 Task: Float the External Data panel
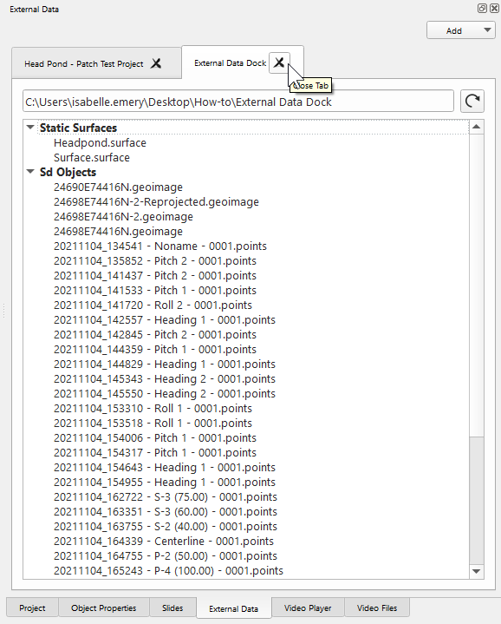pos(482,9)
